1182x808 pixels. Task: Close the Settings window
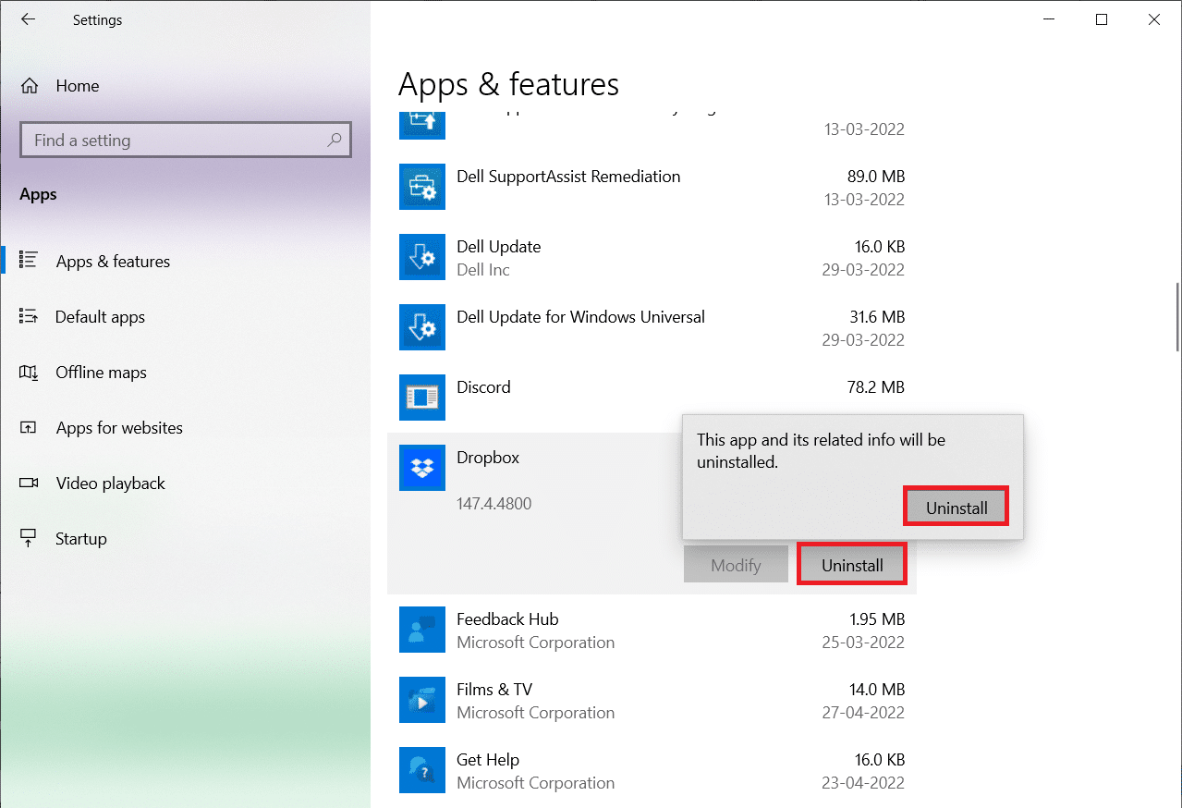point(1154,19)
